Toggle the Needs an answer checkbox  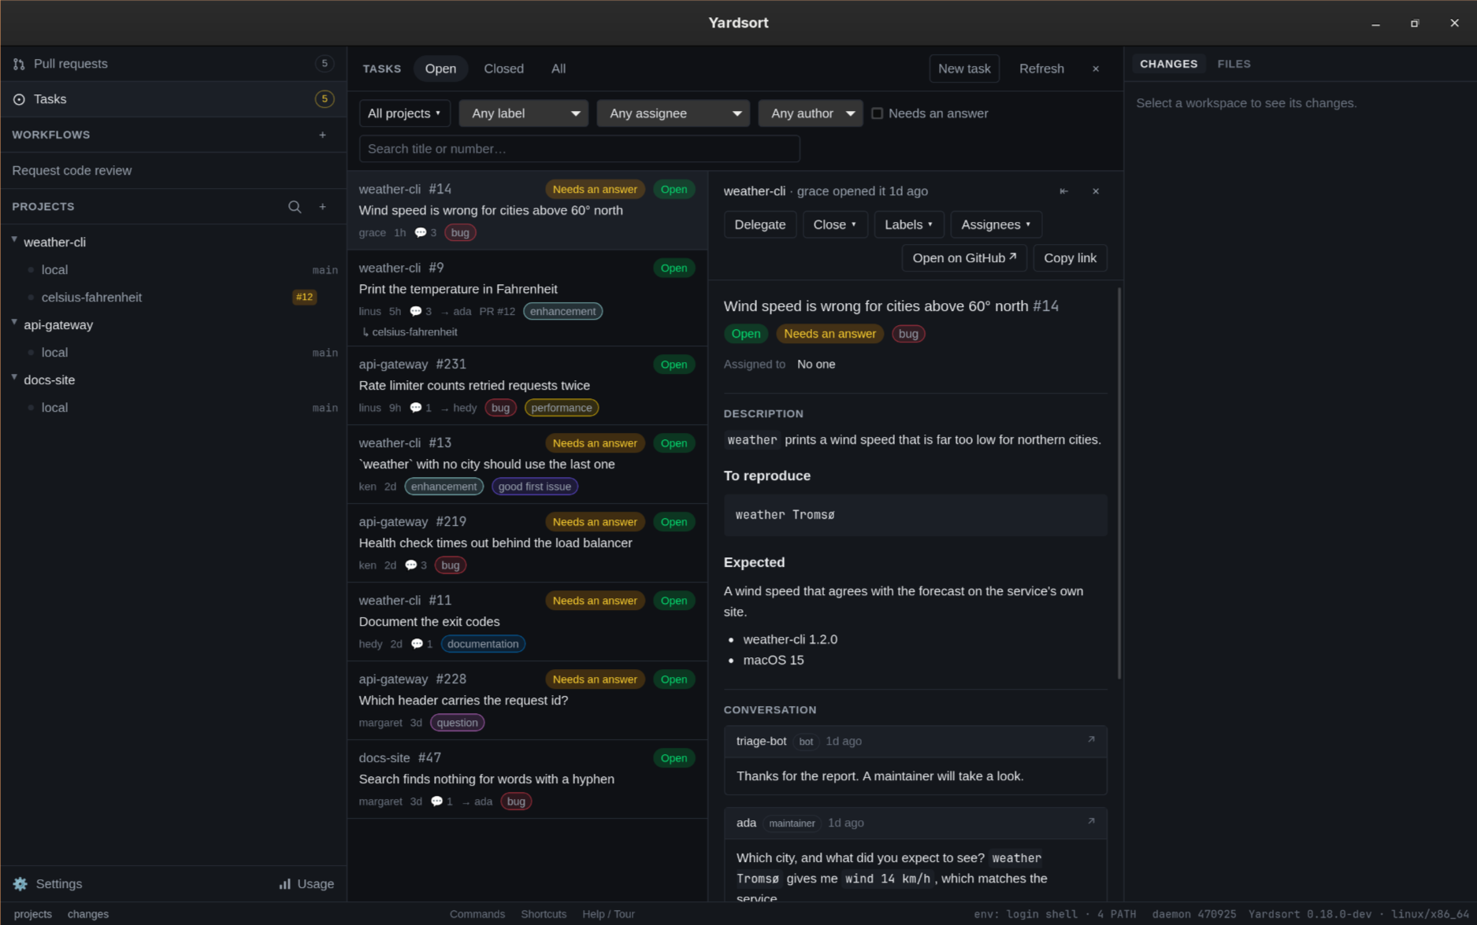tap(877, 113)
